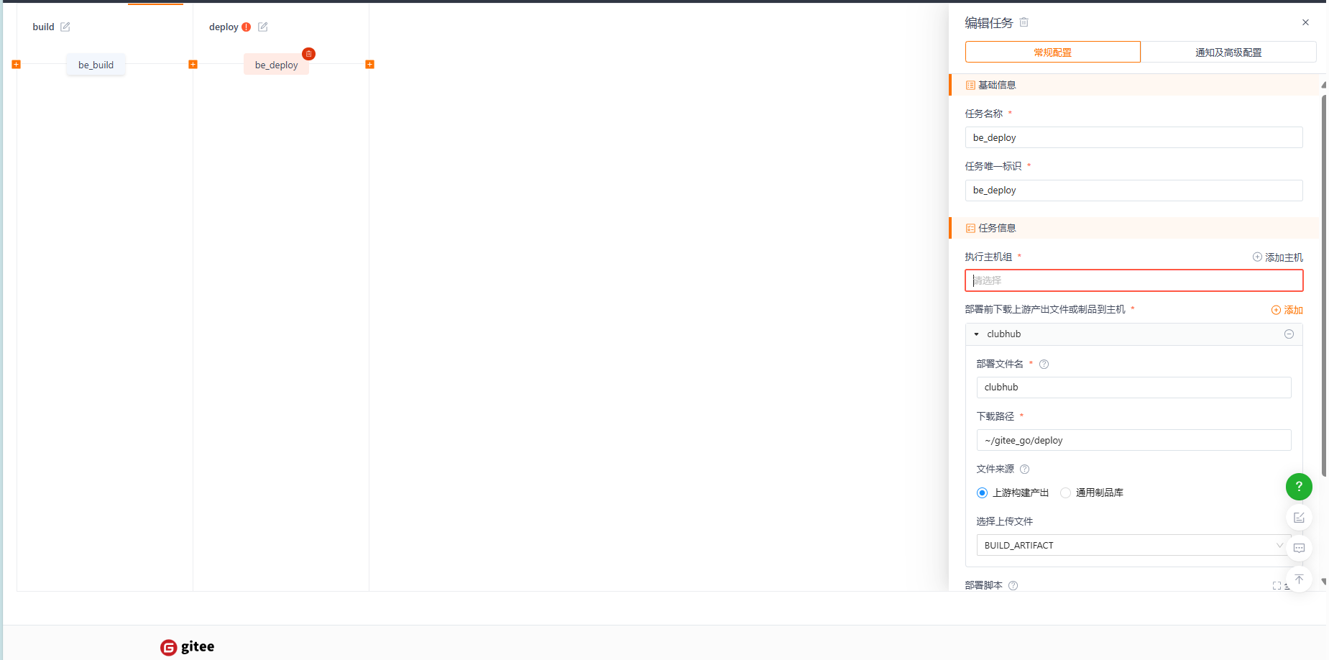Click plus icon right of be_deploy task
This screenshot has height=660, width=1329.
coord(369,65)
